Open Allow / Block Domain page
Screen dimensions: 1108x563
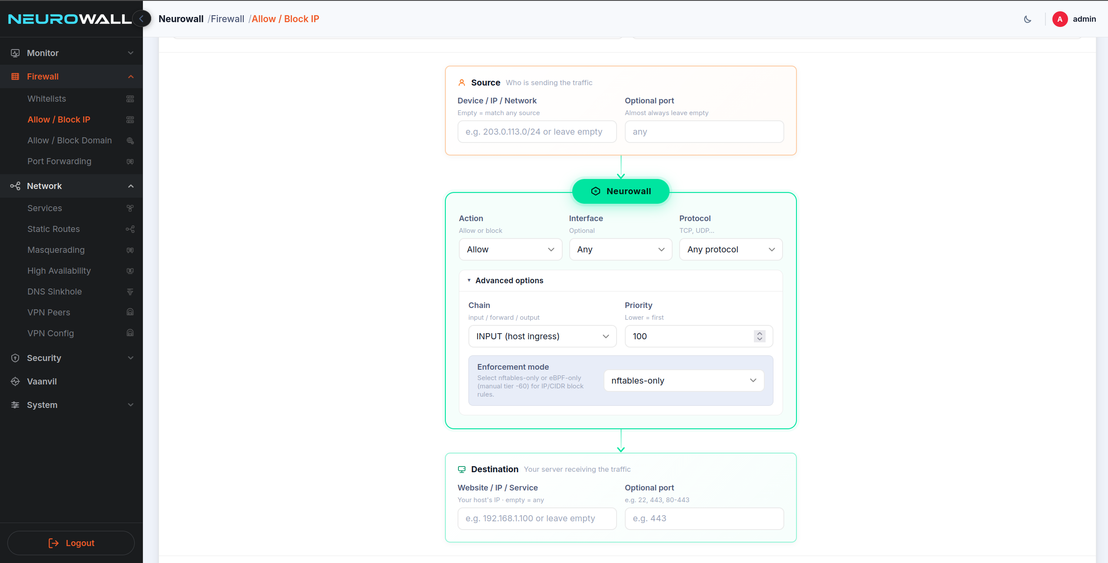70,141
